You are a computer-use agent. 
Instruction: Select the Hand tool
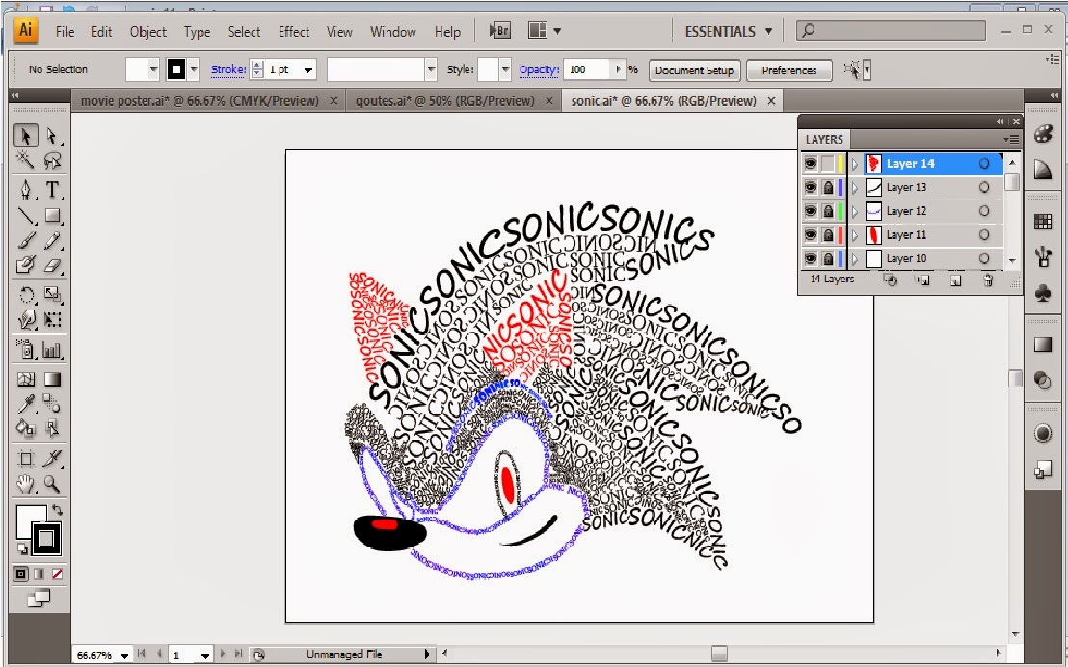click(26, 485)
